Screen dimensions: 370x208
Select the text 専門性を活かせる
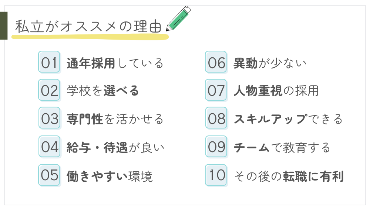coord(115,119)
